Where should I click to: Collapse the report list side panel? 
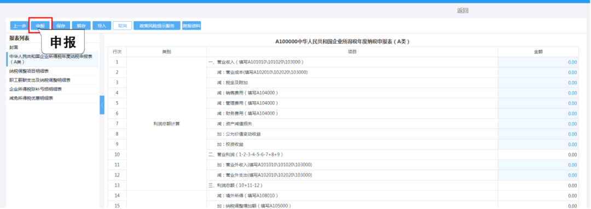[102, 105]
